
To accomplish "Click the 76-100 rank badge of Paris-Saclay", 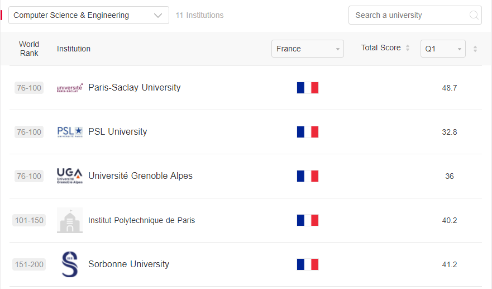I will (29, 88).
